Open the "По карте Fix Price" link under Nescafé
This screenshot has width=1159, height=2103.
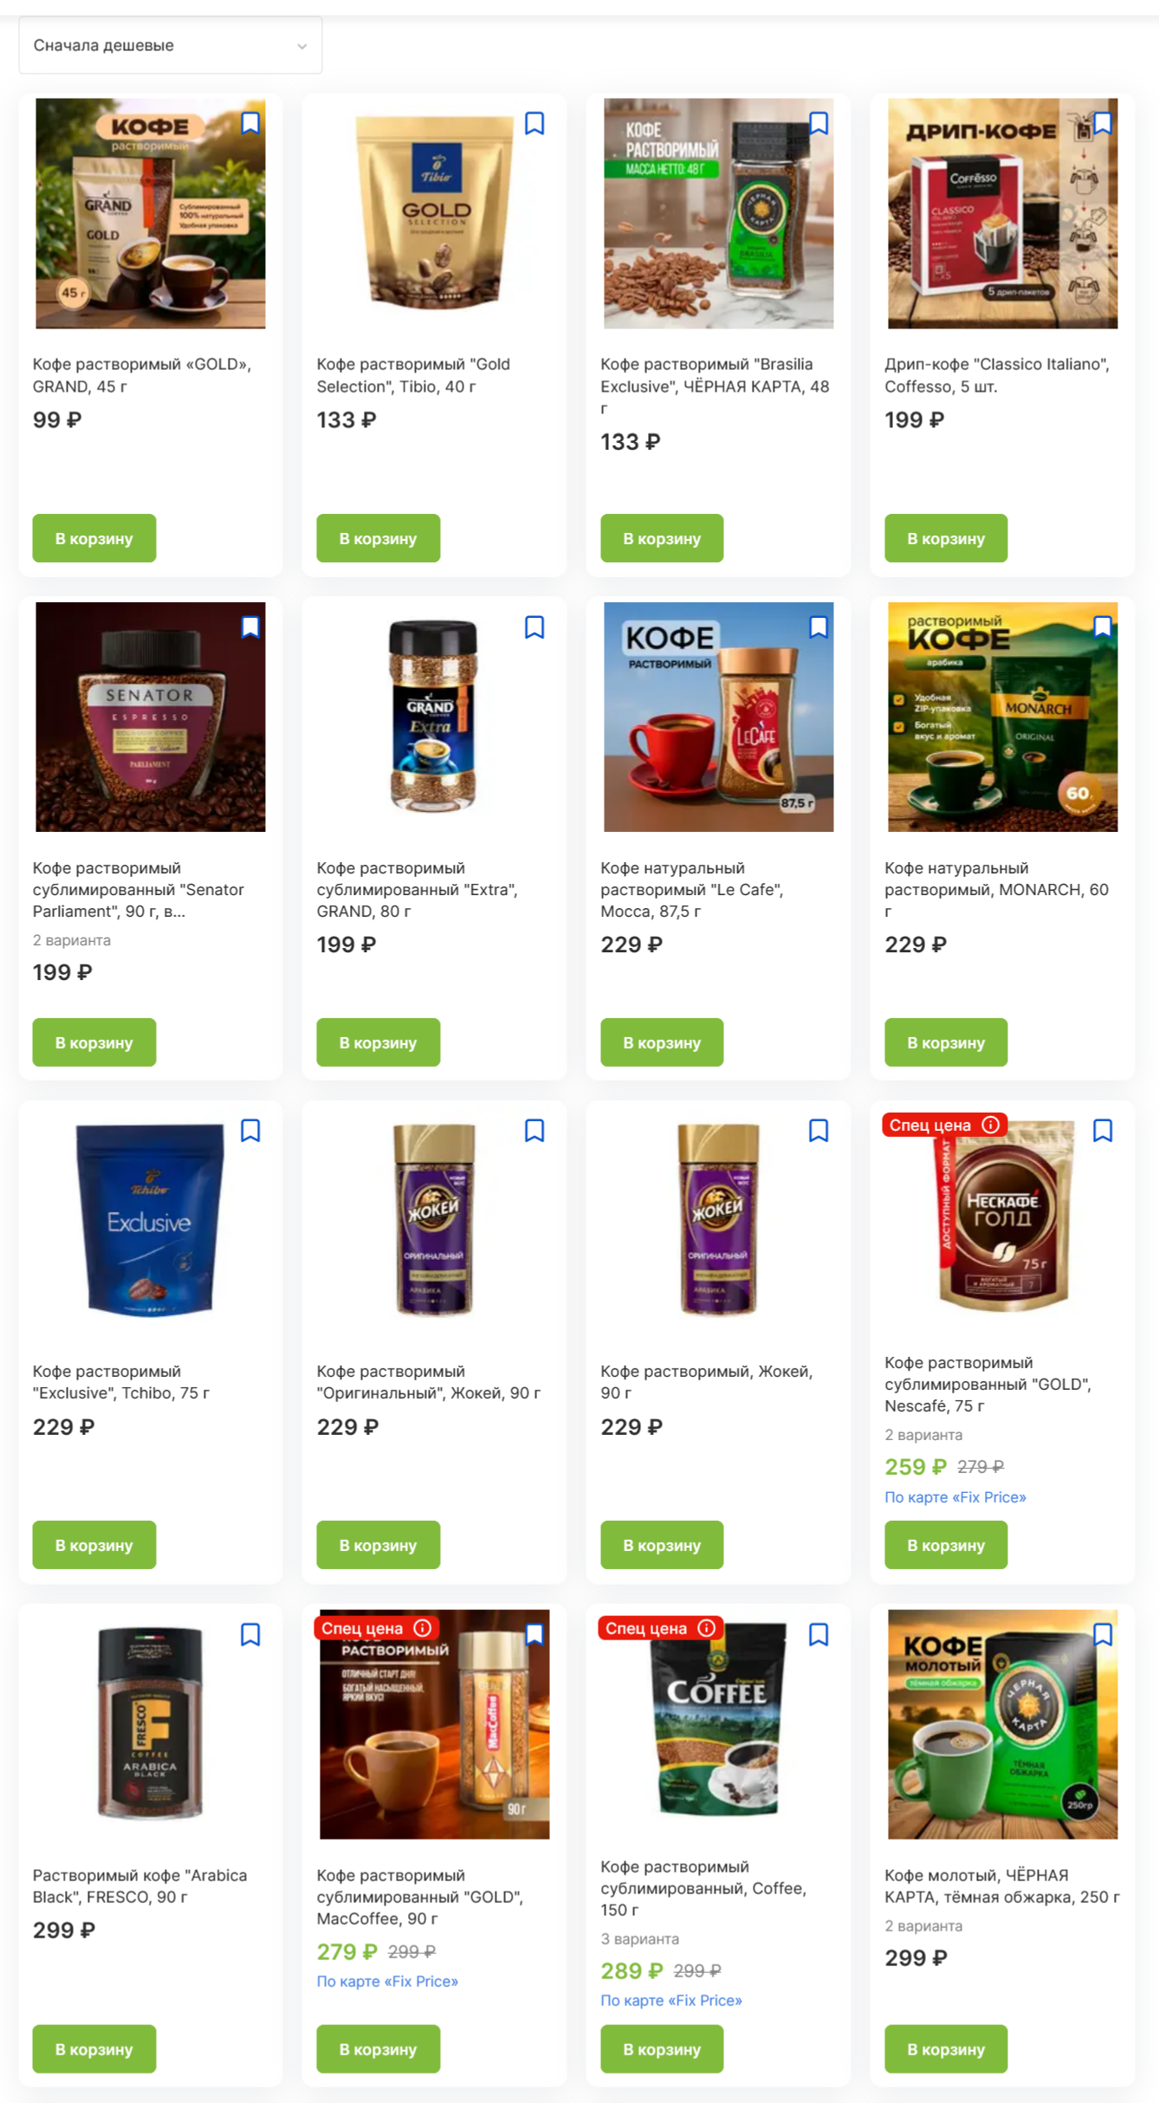pyautogui.click(x=955, y=1497)
